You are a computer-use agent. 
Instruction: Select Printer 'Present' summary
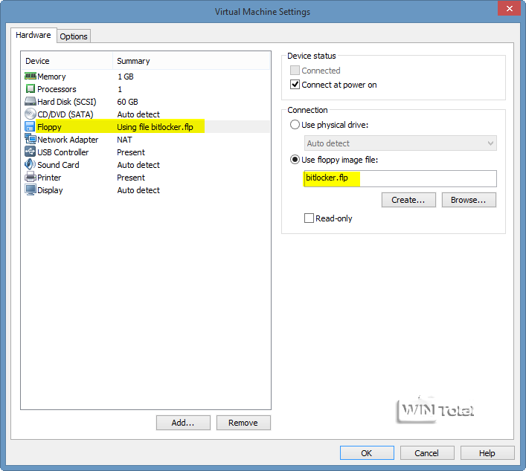pos(131,178)
